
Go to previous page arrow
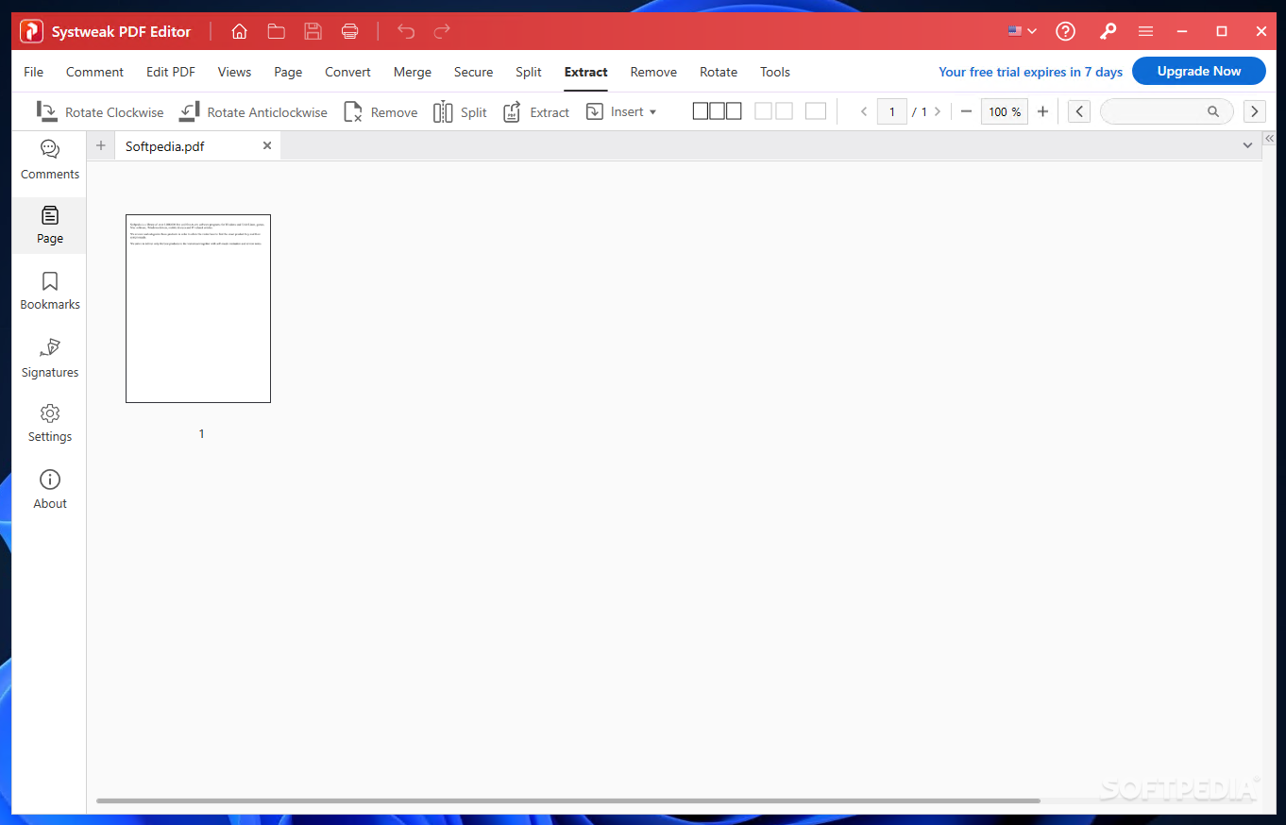tap(864, 111)
